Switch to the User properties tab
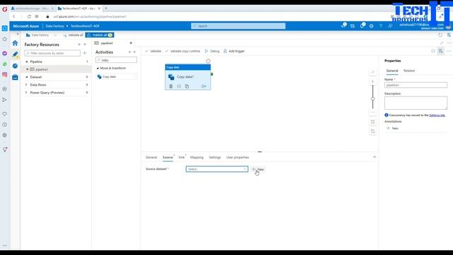The height and width of the screenshot is (255, 453). (238, 157)
